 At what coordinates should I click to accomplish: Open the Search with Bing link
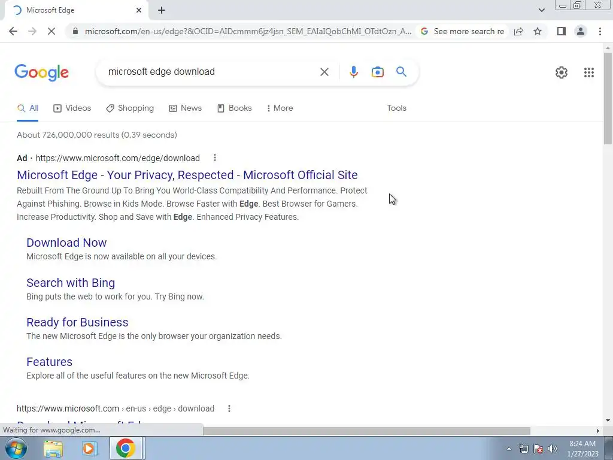pyautogui.click(x=71, y=283)
